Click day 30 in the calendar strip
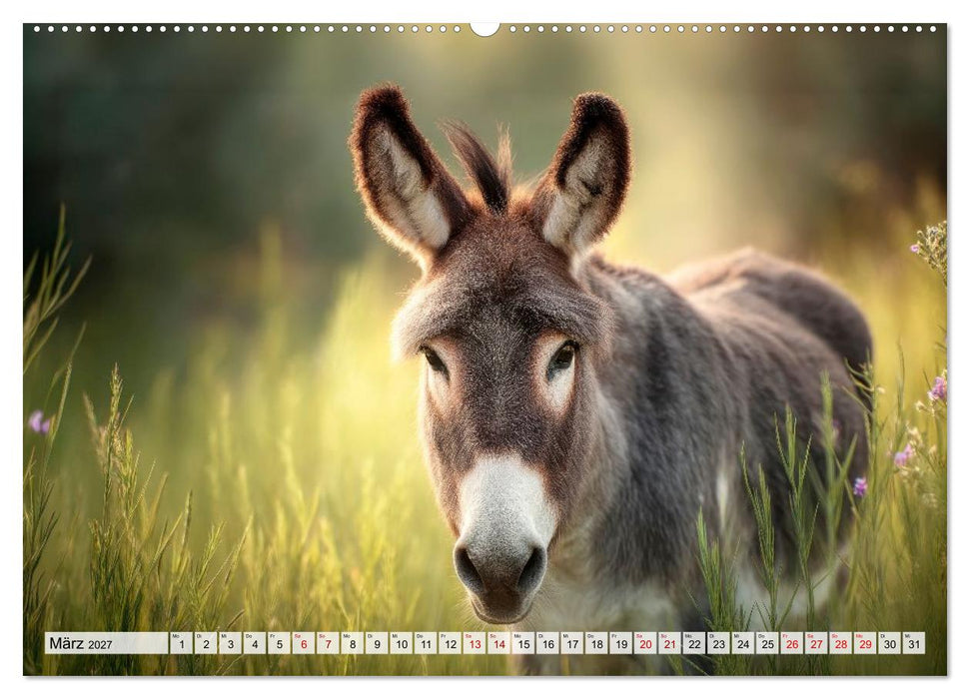This screenshot has height=699, width=970. 889,643
